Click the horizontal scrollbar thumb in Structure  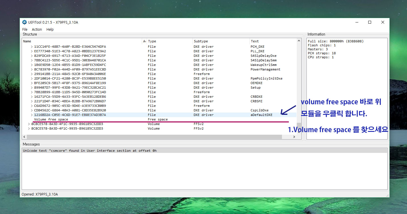(x=154, y=137)
